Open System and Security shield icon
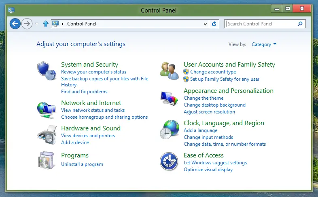The width and height of the screenshot is (318, 197). (47, 71)
